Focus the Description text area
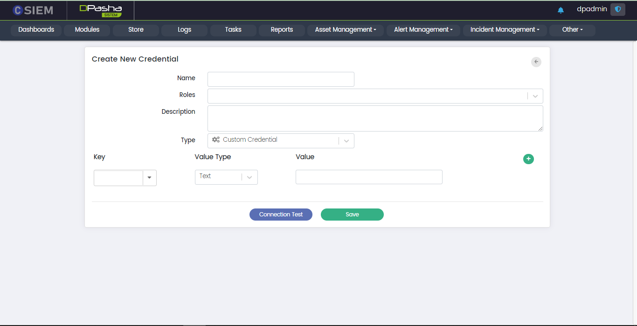The image size is (637, 326). tap(375, 118)
